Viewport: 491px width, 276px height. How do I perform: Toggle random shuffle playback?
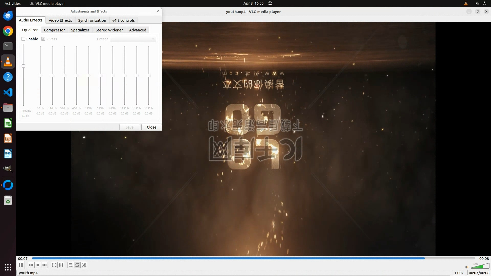click(x=84, y=265)
